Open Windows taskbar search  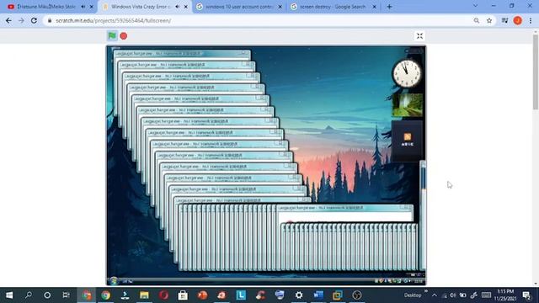[x=29, y=295]
